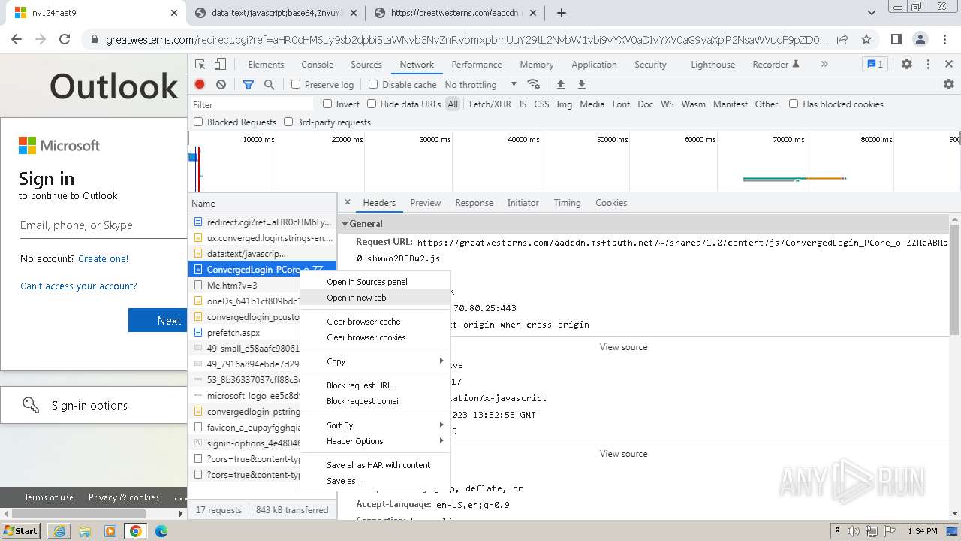
Task: Check Has blocked cookies checkbox
Action: coord(794,104)
